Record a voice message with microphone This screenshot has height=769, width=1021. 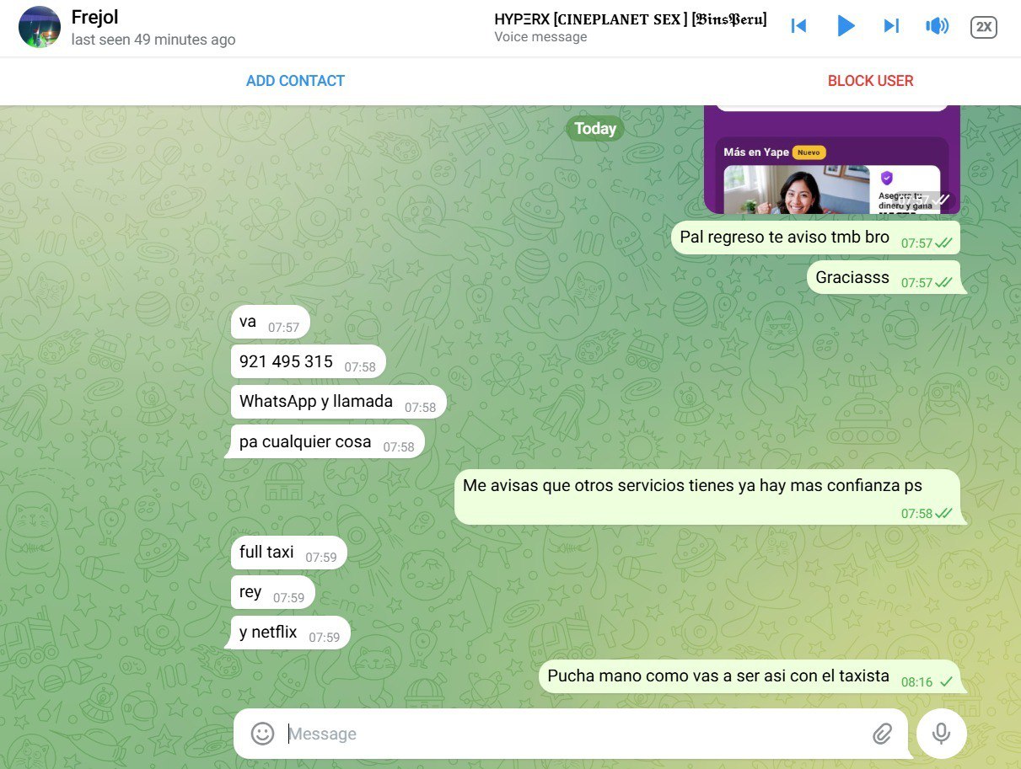[x=941, y=734]
